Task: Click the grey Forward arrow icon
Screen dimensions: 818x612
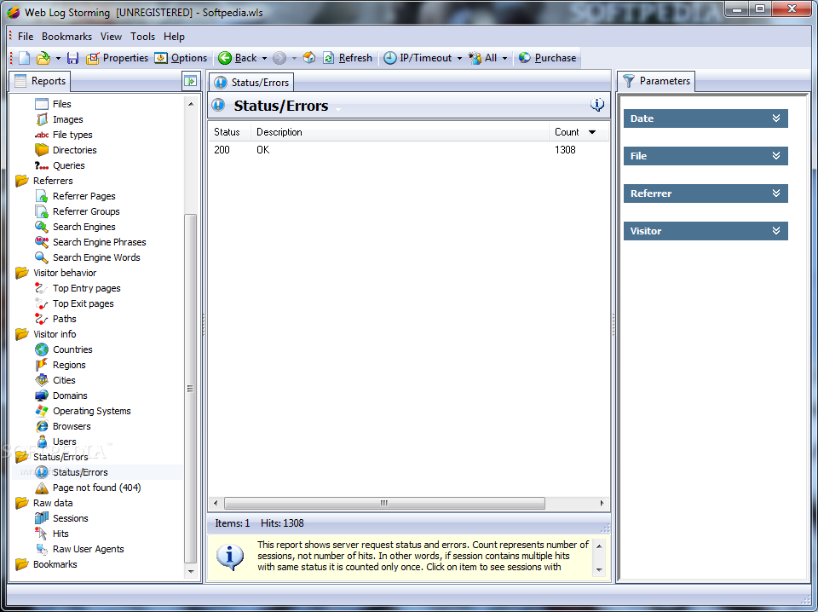Action: click(279, 58)
